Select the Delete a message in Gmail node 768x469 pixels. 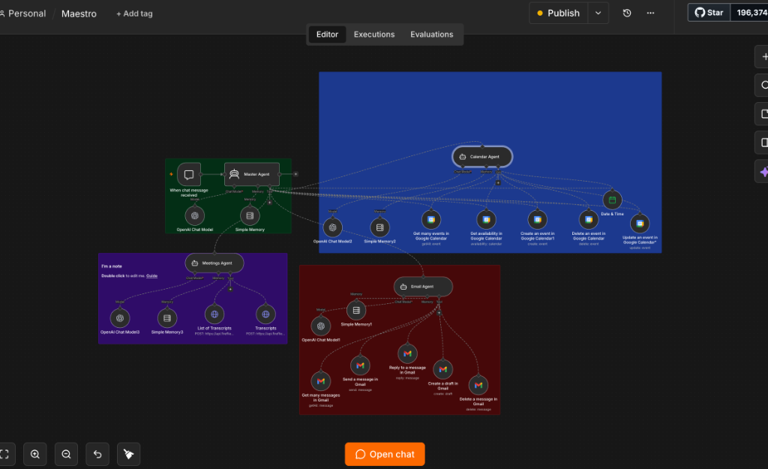coord(478,385)
